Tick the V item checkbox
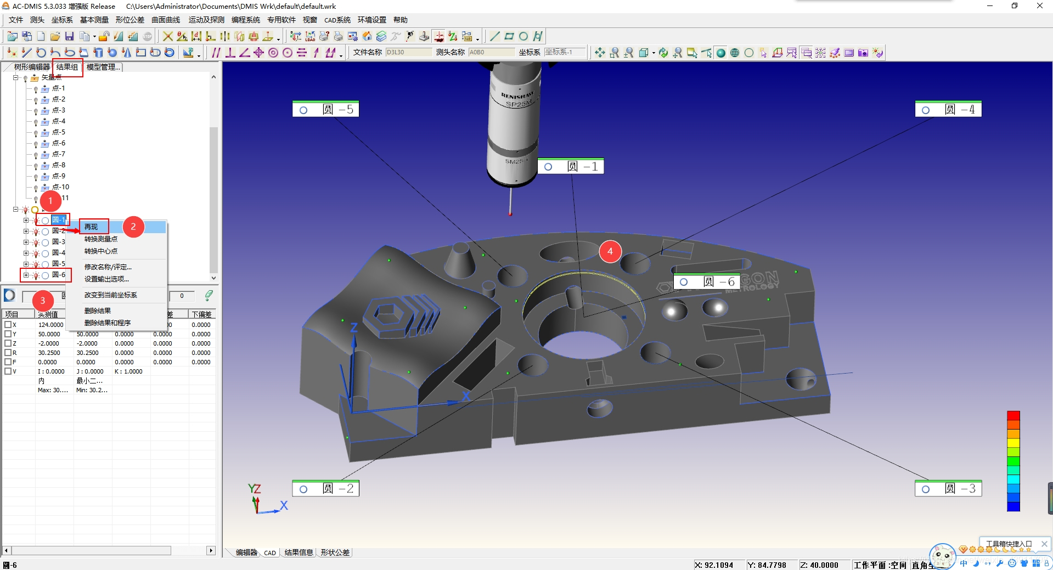 coord(8,371)
